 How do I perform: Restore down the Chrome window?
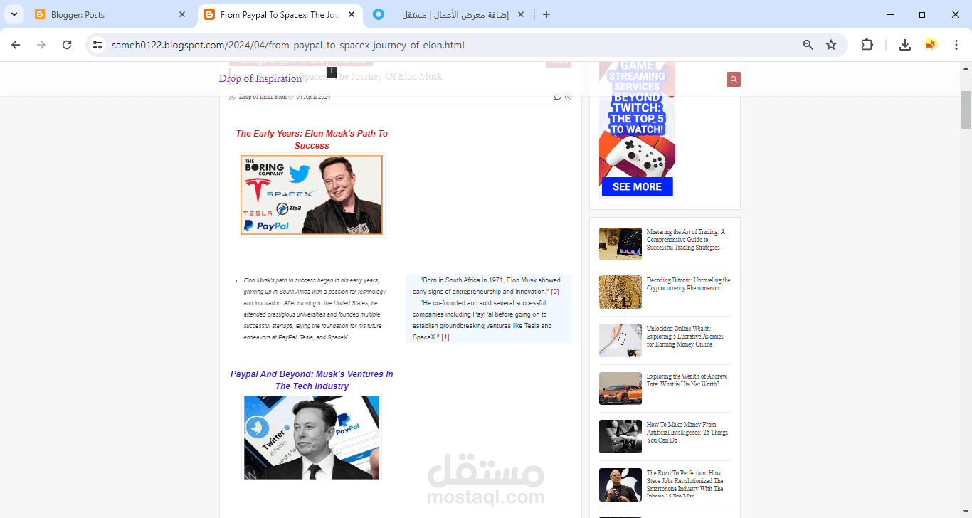(x=923, y=14)
